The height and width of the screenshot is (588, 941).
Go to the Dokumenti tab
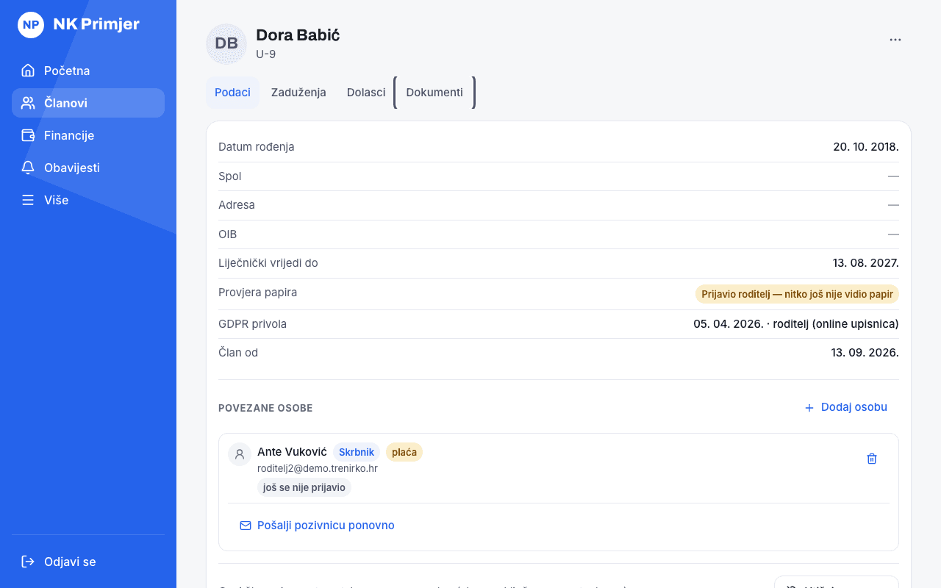(434, 93)
